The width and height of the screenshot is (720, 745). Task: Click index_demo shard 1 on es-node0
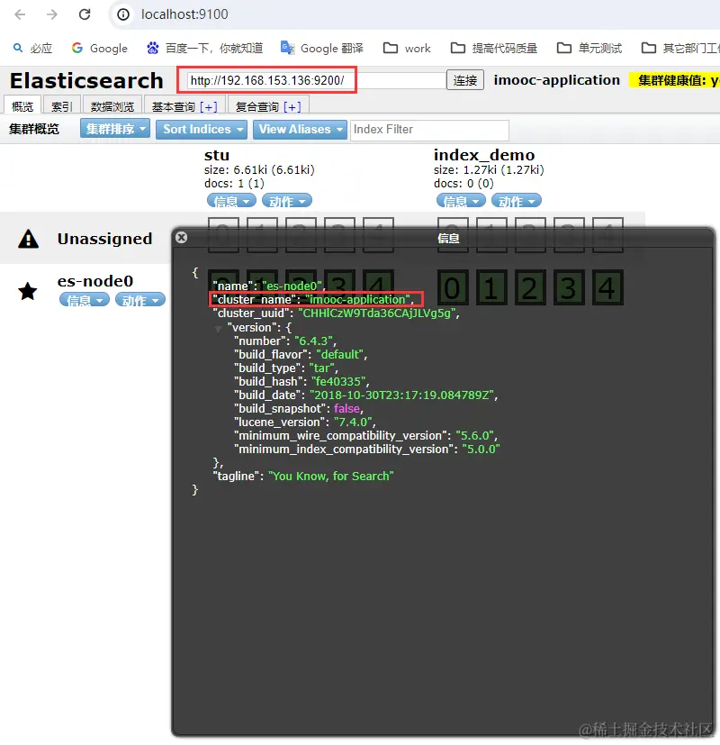(x=491, y=287)
